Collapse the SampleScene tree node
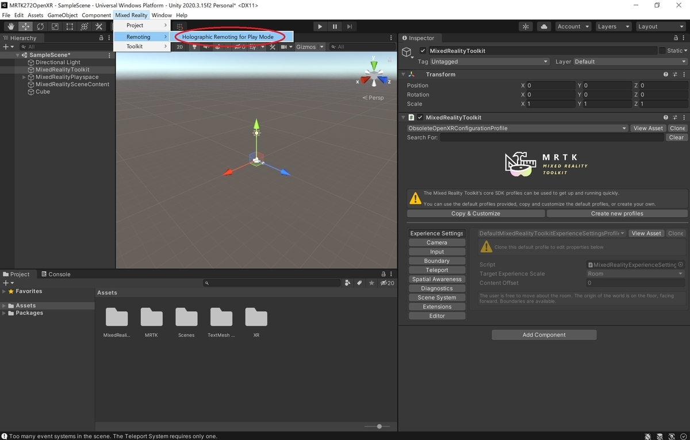Image resolution: width=690 pixels, height=440 pixels. tap(18, 55)
